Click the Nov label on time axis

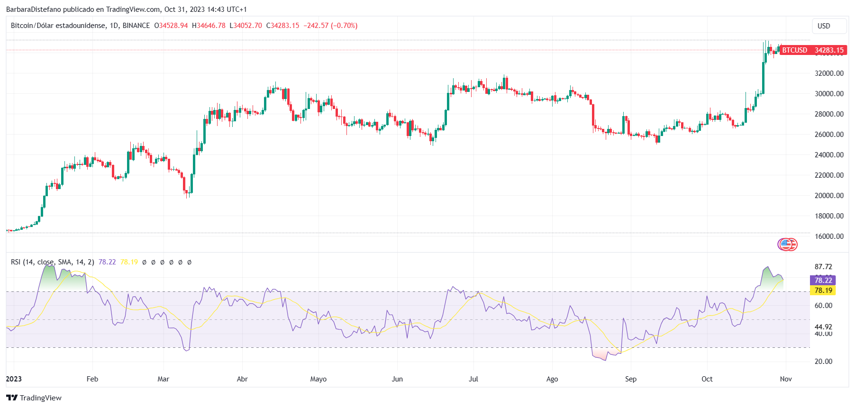coord(786,379)
